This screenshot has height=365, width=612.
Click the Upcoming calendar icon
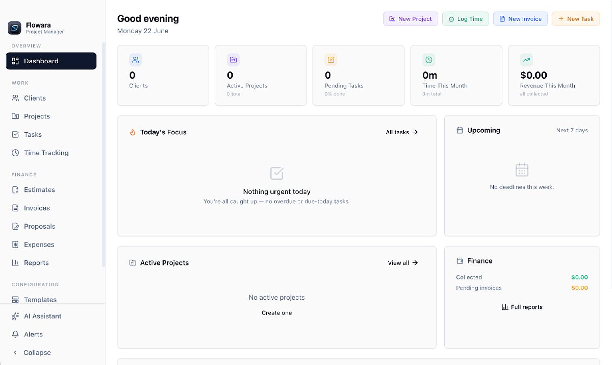pyautogui.click(x=460, y=130)
